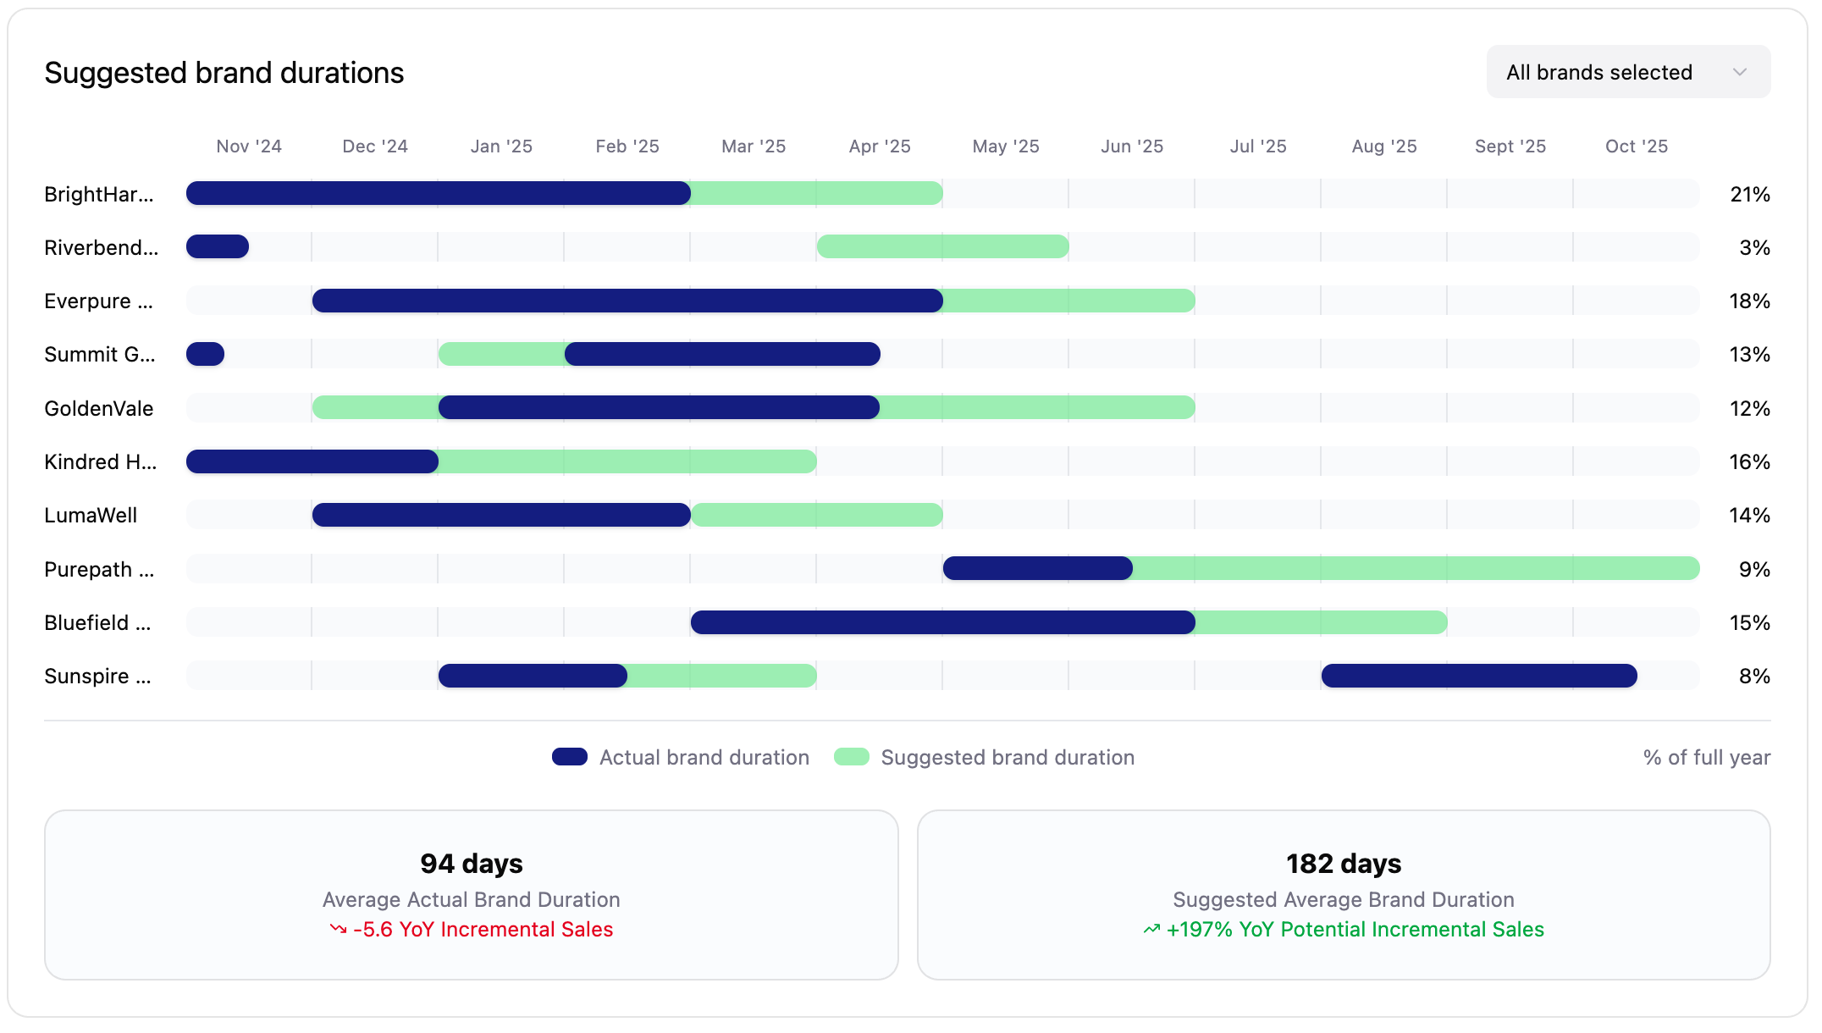Click the chevron arrow in brands selector
Image resolution: width=1822 pixels, height=1033 pixels.
point(1740,72)
